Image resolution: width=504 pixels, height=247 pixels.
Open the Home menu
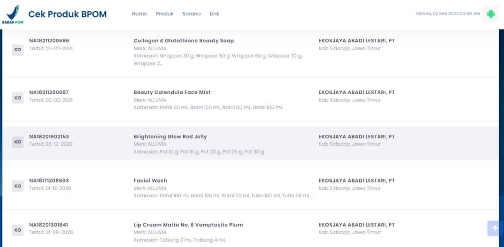tap(139, 14)
